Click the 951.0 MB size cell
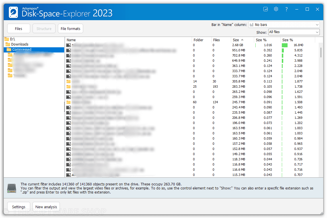Image resolution: width=327 pixels, height=218 pixels. tap(239, 50)
